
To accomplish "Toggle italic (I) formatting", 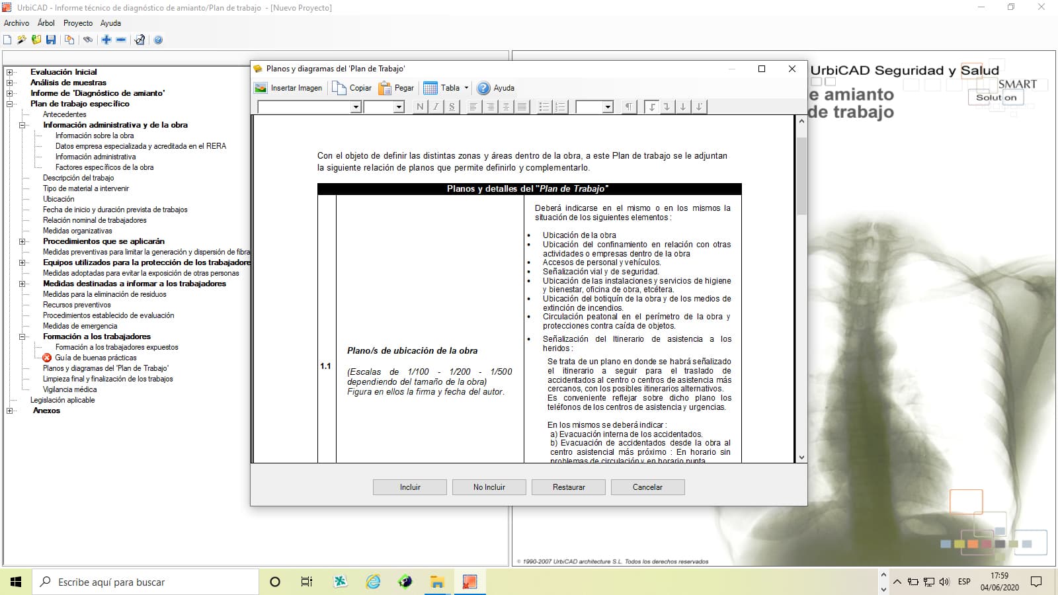I will [x=436, y=106].
